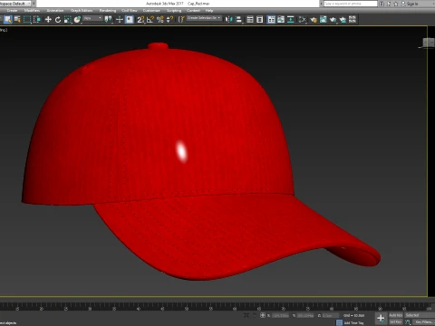Viewport: 435px width, 326px height.
Task: Click the favorites star icon
Action: point(395,4)
